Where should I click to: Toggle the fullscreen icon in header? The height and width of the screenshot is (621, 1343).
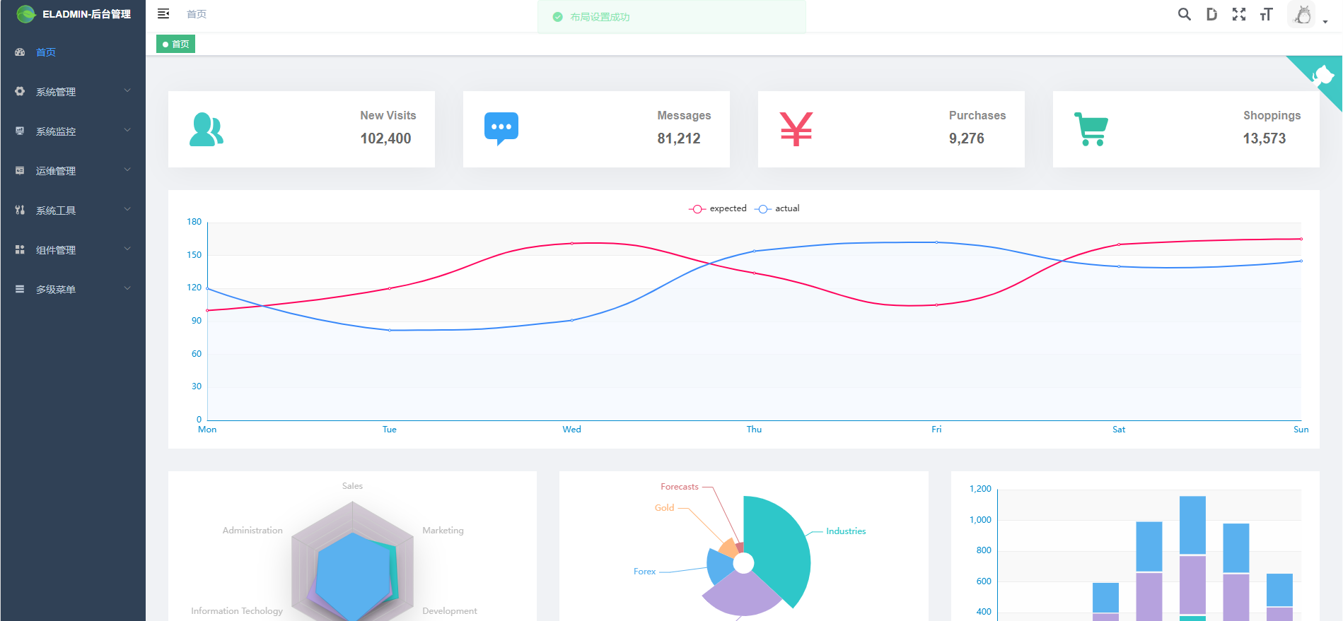click(x=1239, y=14)
